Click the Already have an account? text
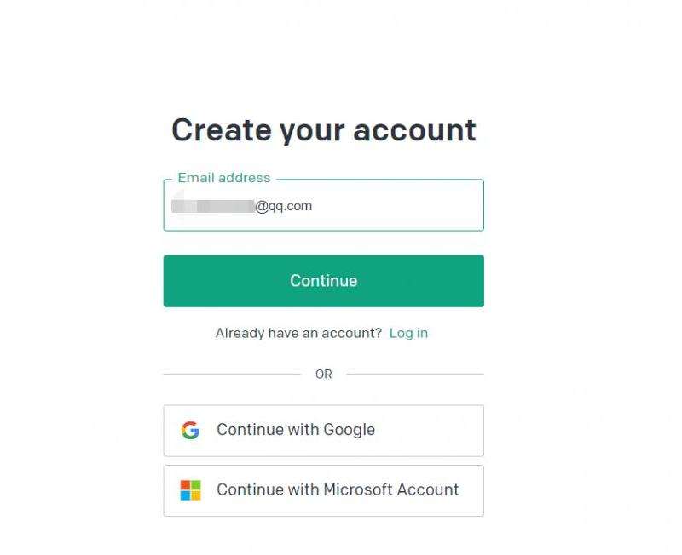682x555 pixels. 298,333
